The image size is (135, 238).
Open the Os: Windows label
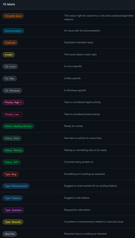coord(12,91)
